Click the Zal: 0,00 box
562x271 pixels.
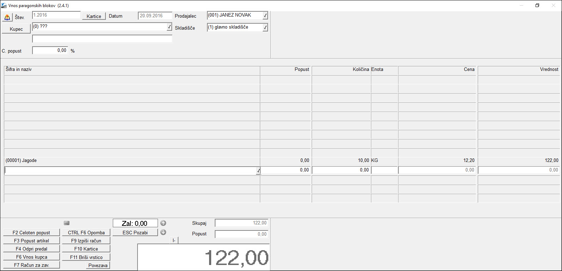(x=135, y=223)
